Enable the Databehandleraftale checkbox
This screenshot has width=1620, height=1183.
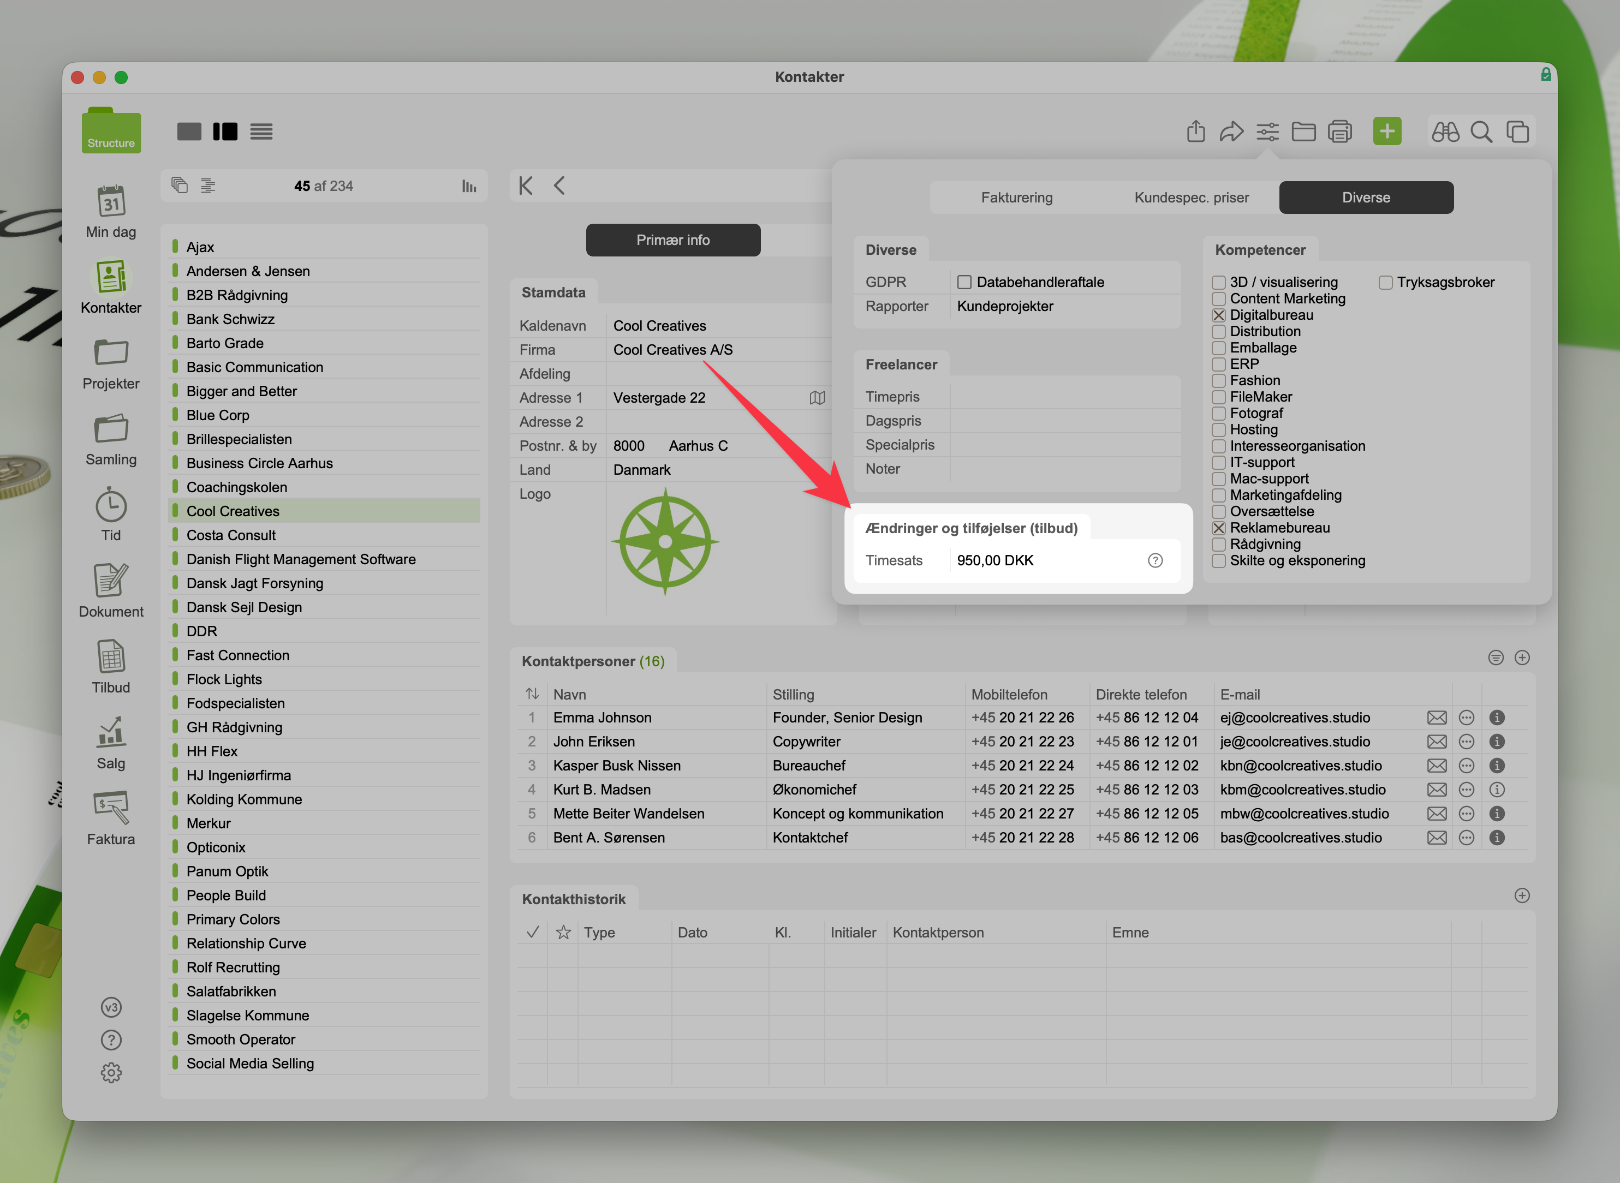click(964, 282)
